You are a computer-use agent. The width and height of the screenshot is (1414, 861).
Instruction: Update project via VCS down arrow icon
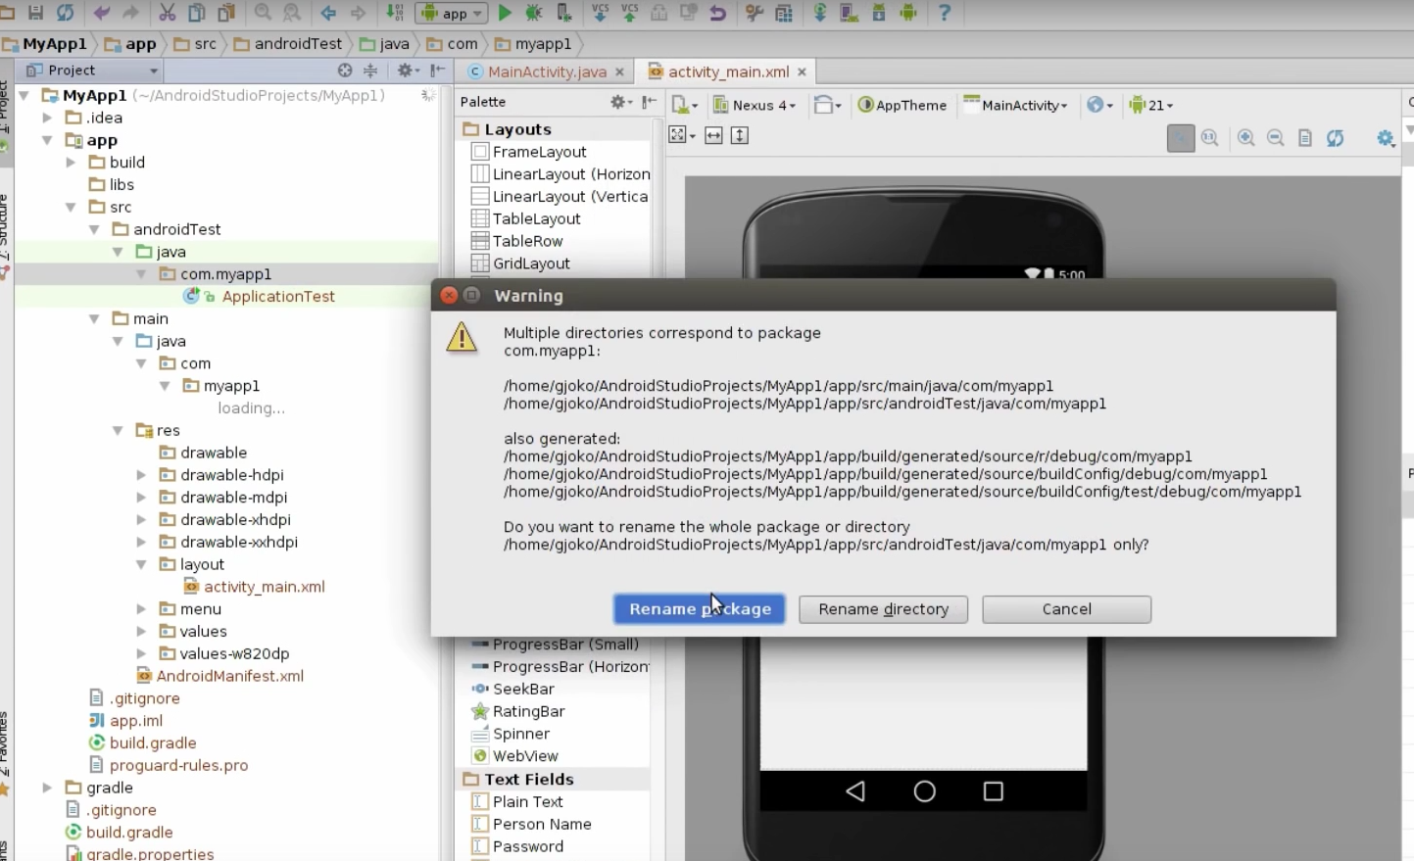point(601,13)
